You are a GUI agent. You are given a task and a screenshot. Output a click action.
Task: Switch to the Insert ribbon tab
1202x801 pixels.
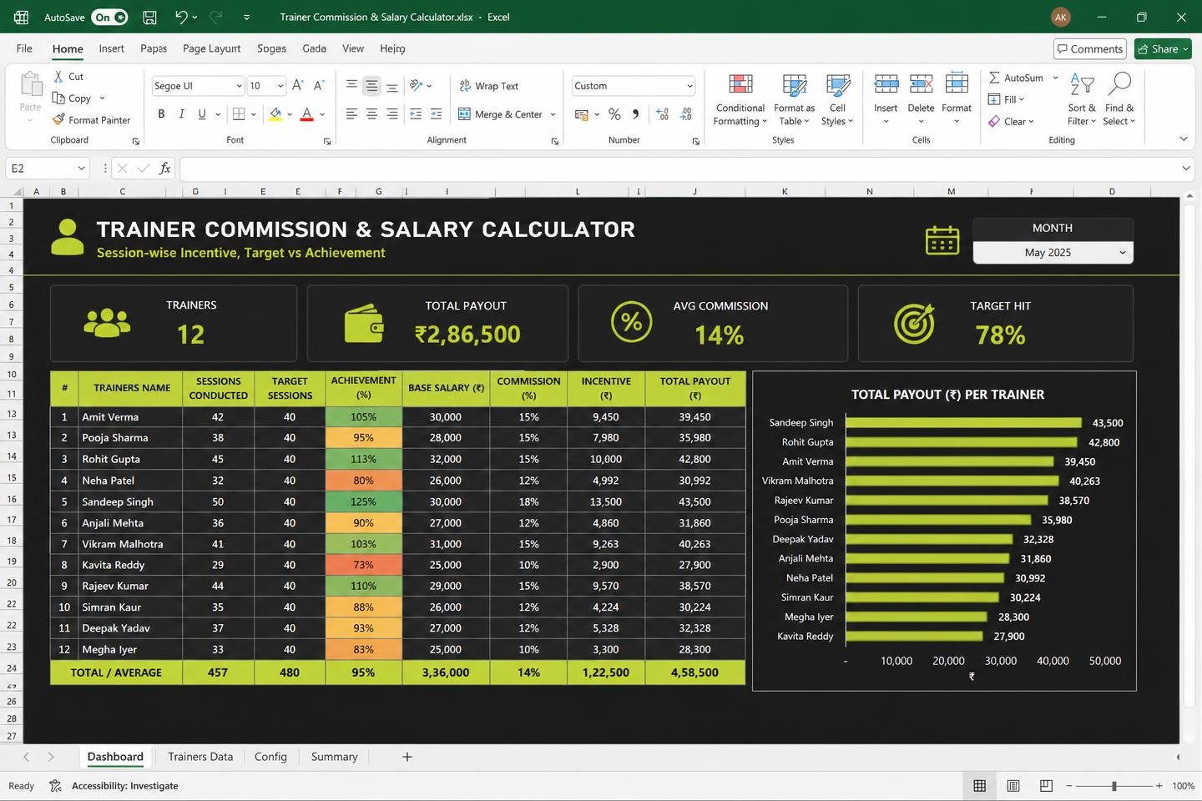point(111,48)
